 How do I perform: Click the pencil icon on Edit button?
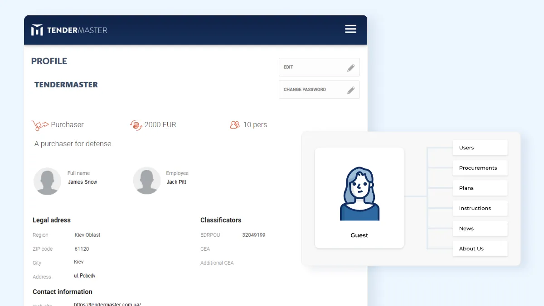pyautogui.click(x=351, y=68)
